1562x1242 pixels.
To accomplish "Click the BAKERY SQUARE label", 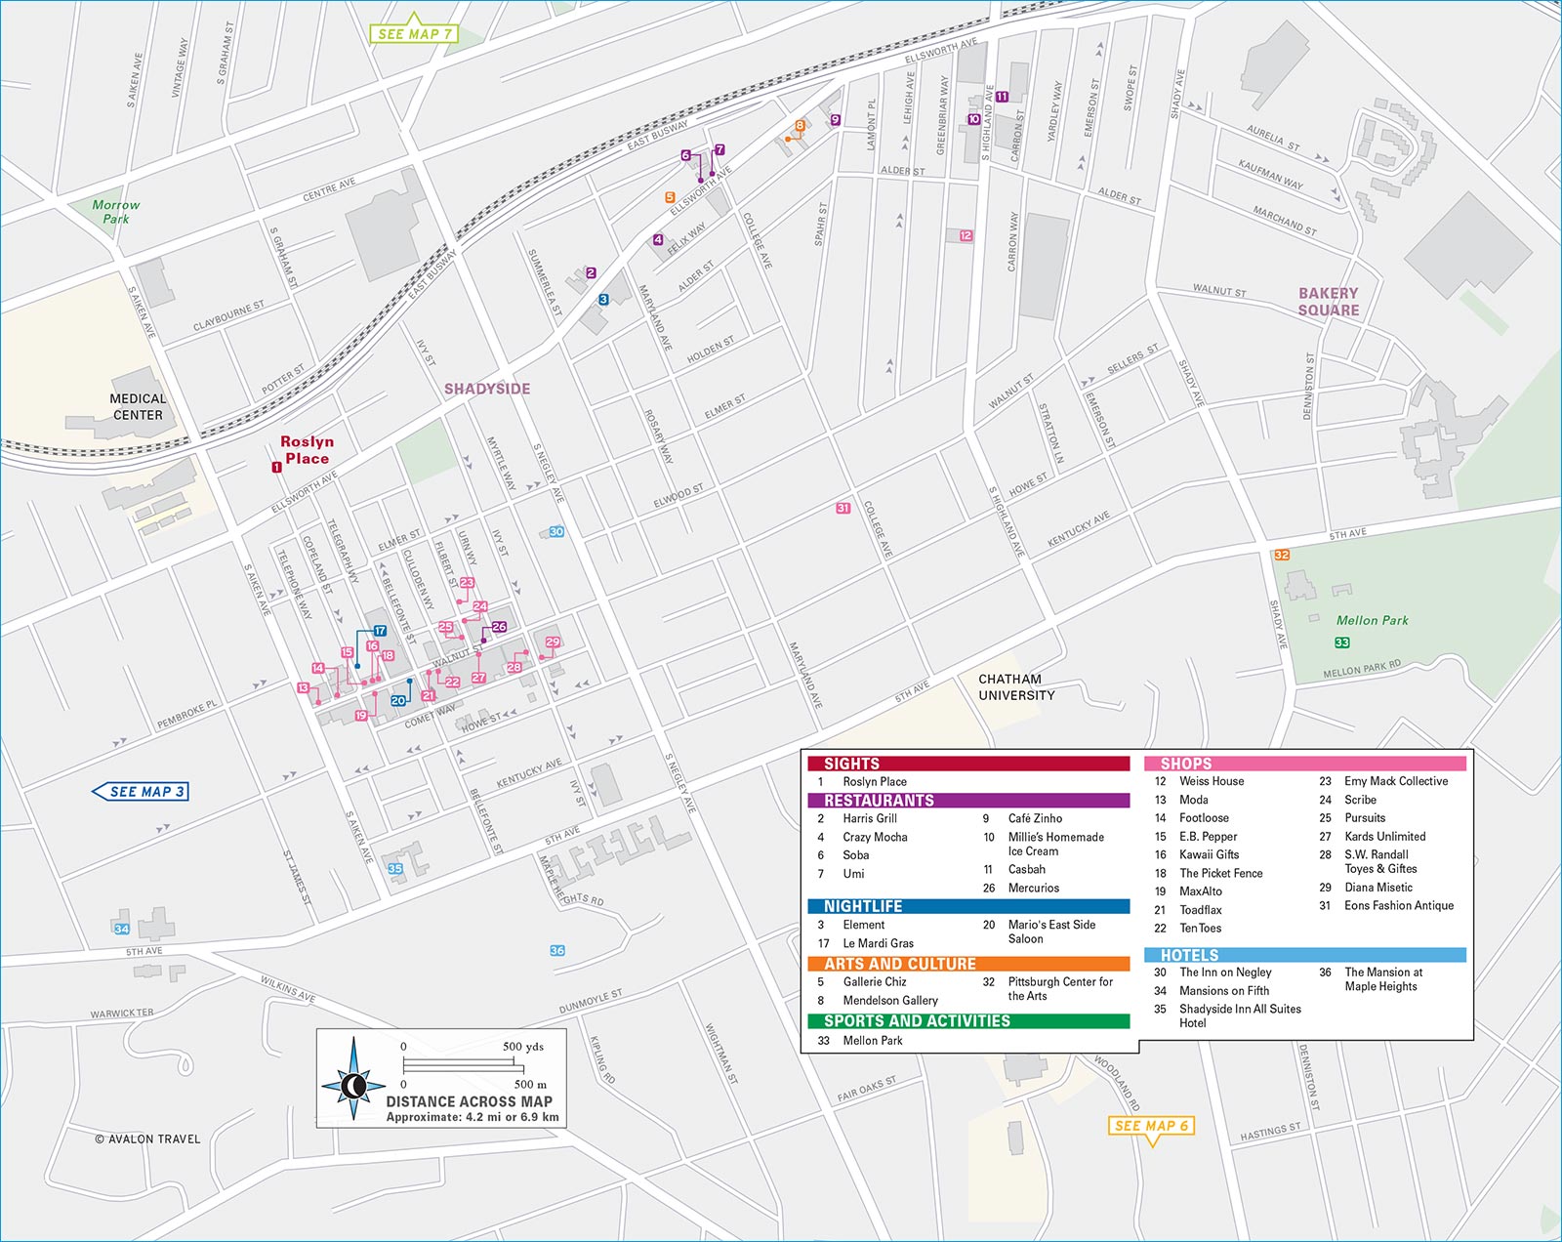I will (x=1328, y=302).
